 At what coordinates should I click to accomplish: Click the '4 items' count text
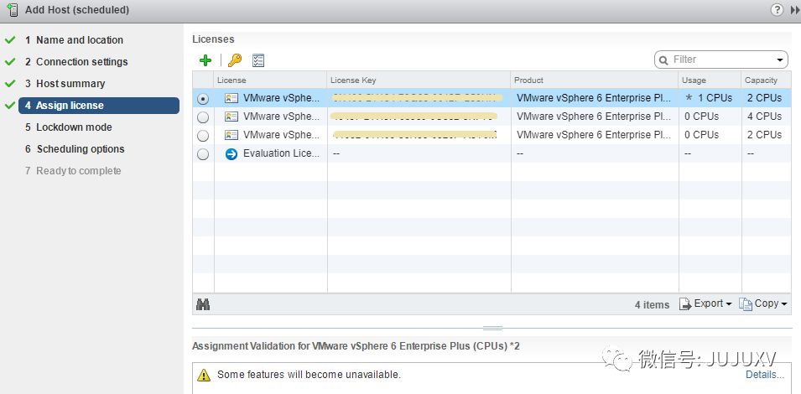[652, 304]
